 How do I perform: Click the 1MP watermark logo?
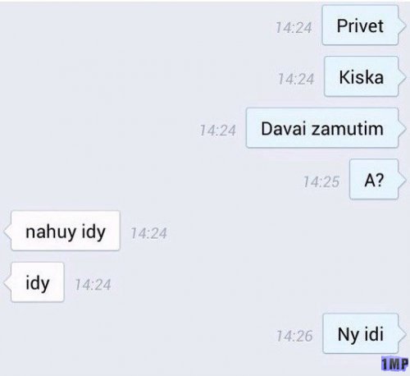394,364
